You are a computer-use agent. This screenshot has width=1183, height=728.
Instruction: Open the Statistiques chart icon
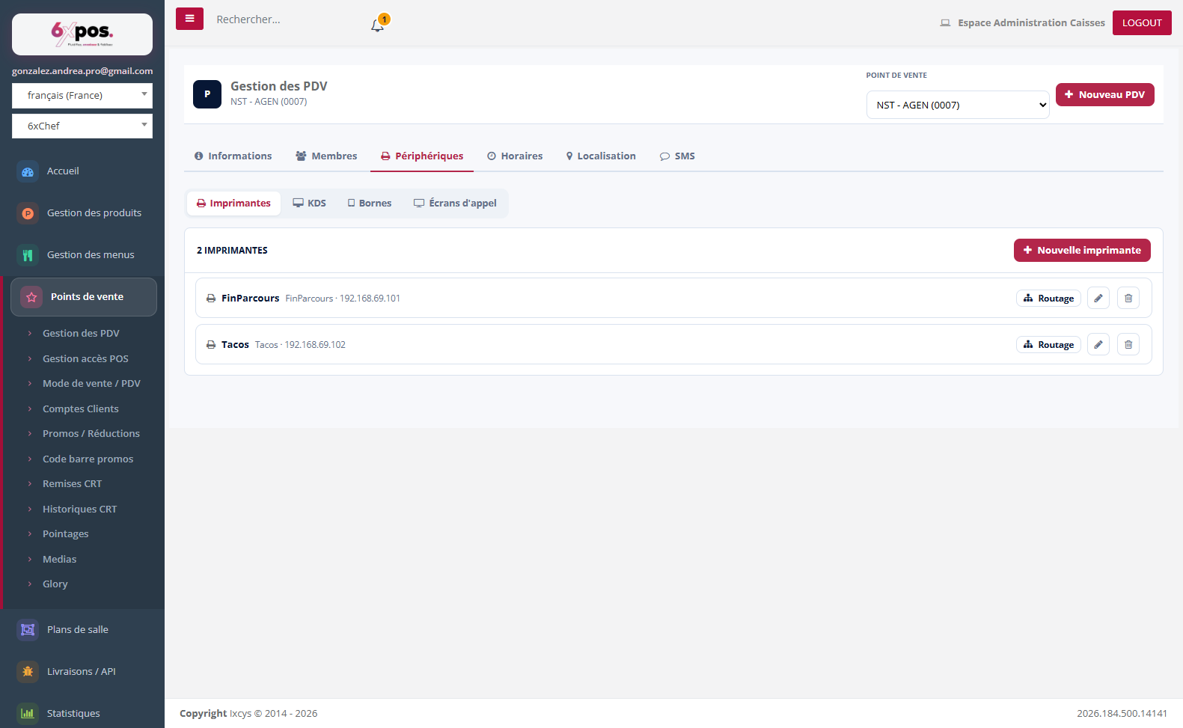[28, 713]
